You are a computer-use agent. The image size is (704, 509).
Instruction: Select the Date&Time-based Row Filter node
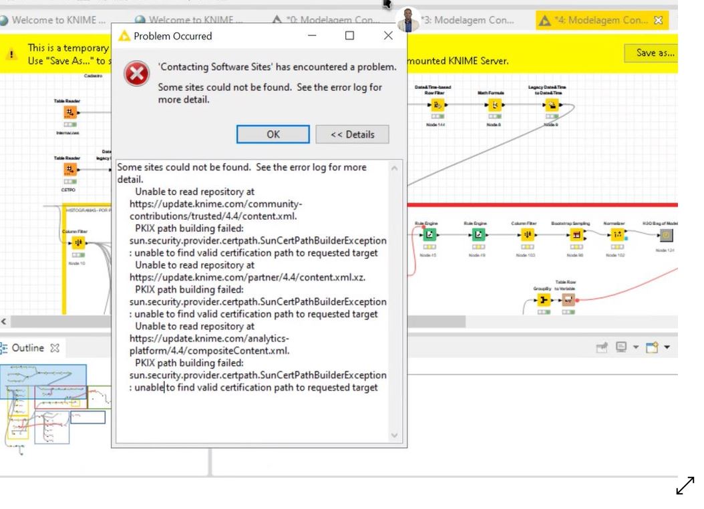[x=437, y=105]
